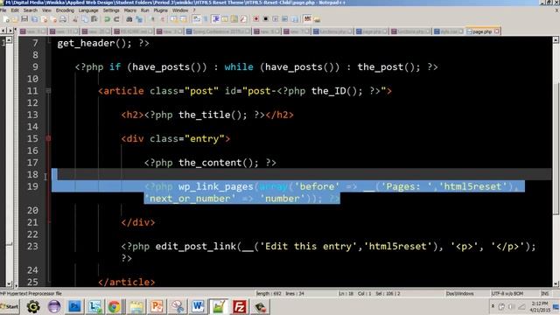This screenshot has width=560, height=315.
Task: Close the active page.php tab
Action: coord(496,31)
